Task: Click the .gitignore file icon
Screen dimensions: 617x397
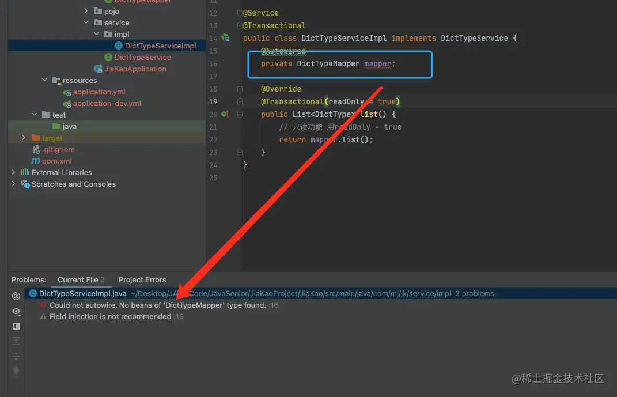Action: coord(36,149)
